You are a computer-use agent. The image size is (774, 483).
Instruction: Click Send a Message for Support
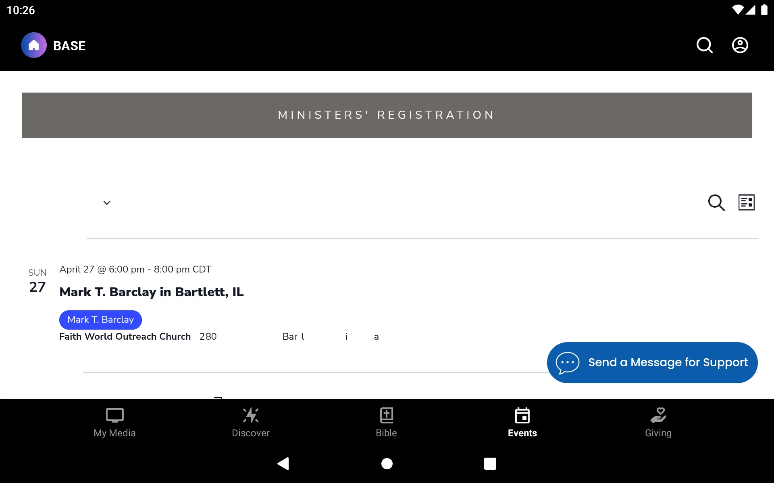coord(652,363)
